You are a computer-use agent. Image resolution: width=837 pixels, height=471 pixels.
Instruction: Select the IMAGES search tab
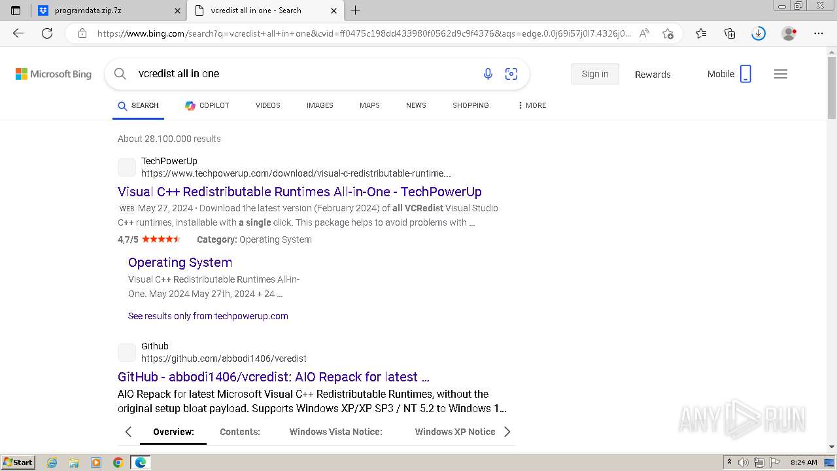tap(320, 105)
